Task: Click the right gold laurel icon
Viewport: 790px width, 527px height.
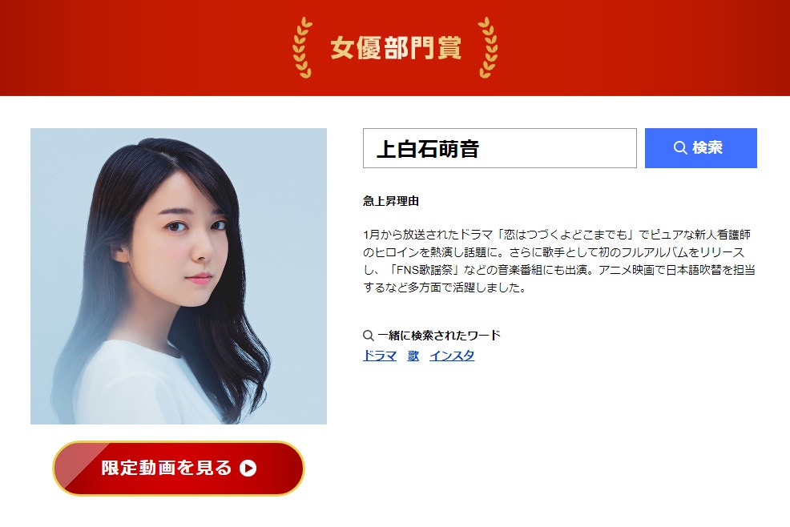Action: pyautogui.click(x=488, y=48)
